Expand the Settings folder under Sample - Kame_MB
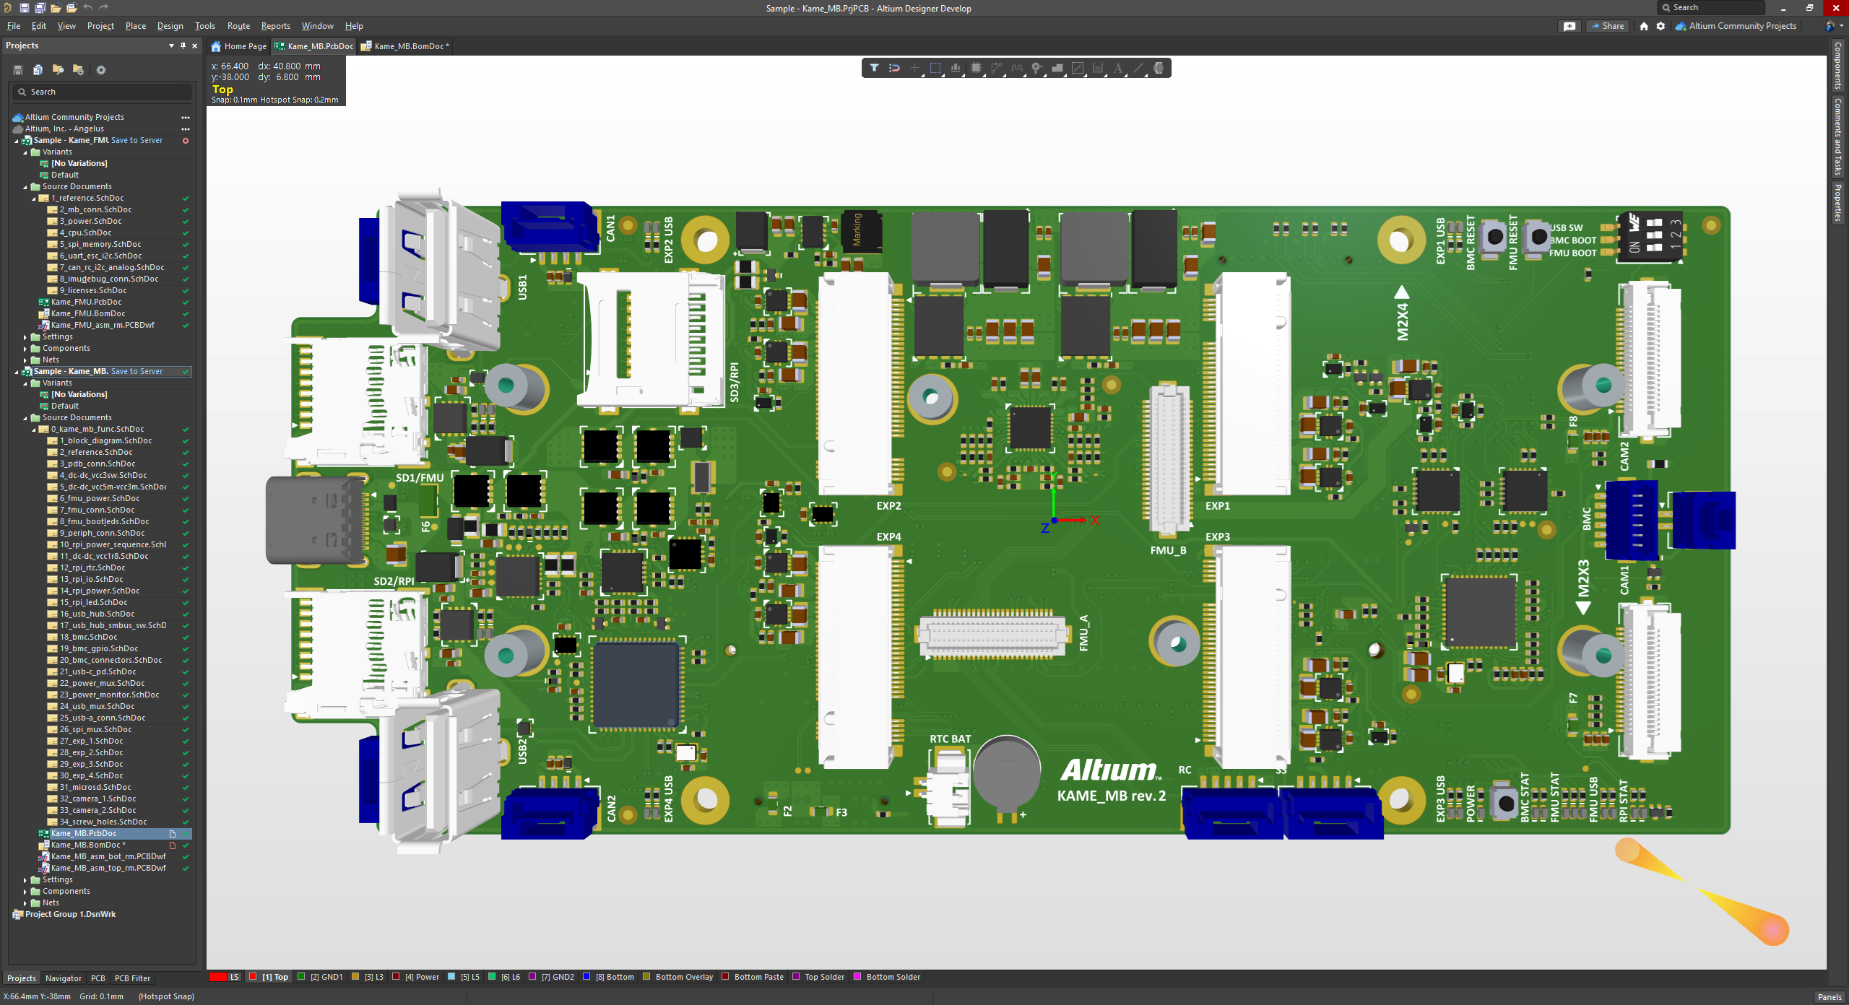 25,879
